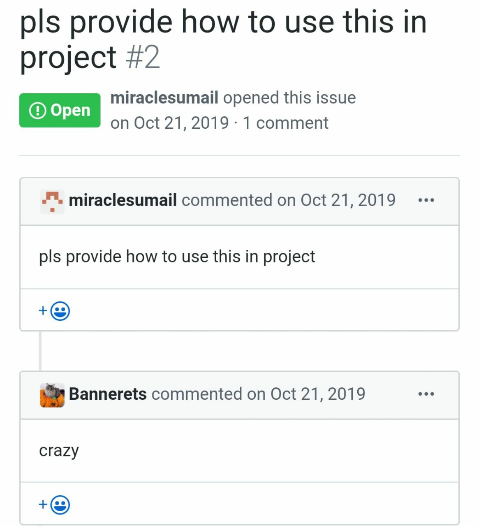Open miraclesumail profile from issue header
The image size is (479, 526).
click(164, 98)
